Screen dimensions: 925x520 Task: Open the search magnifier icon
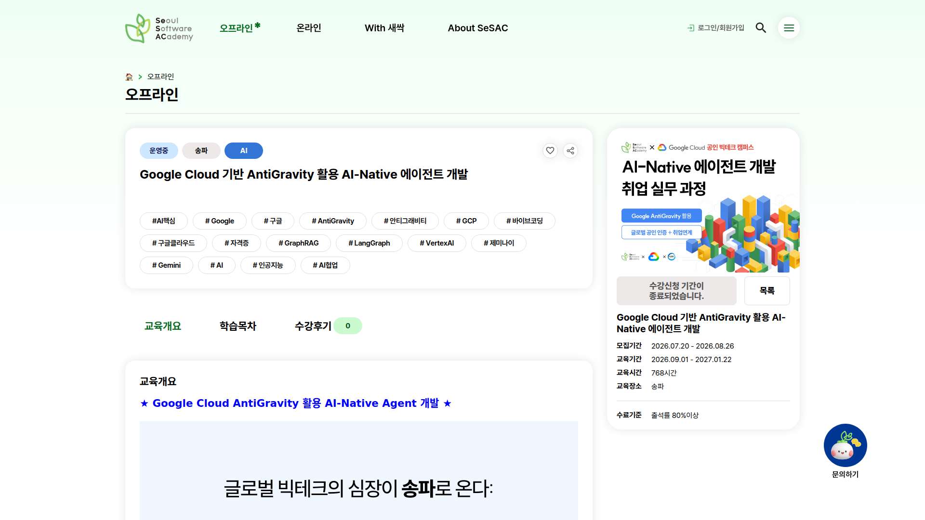tap(761, 28)
